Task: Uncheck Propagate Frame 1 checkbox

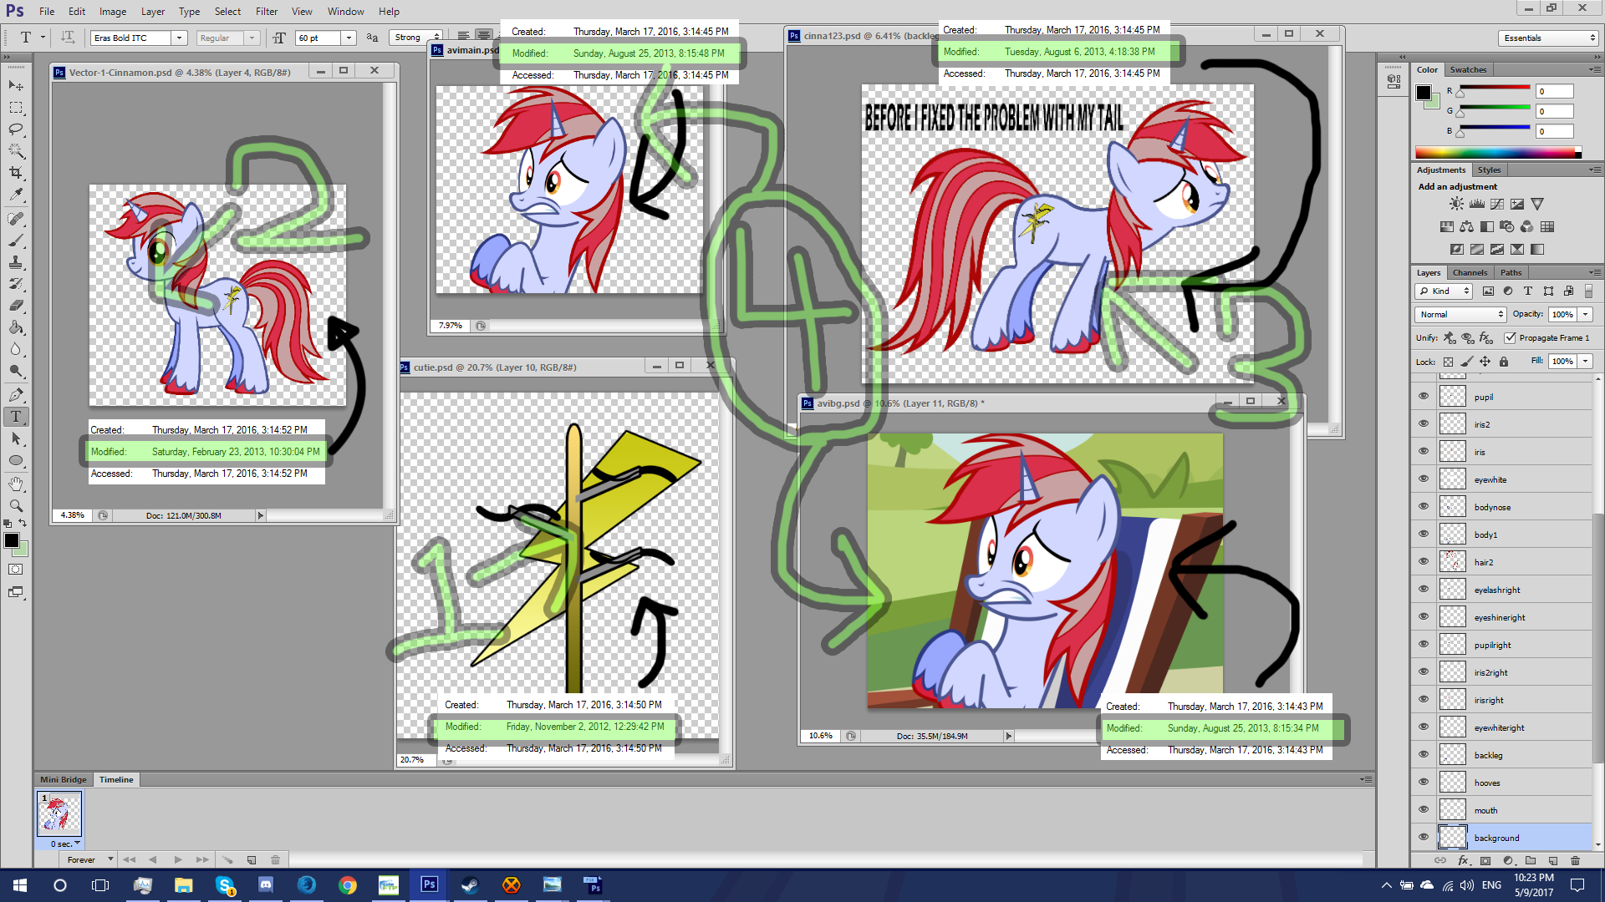Action: point(1510,337)
